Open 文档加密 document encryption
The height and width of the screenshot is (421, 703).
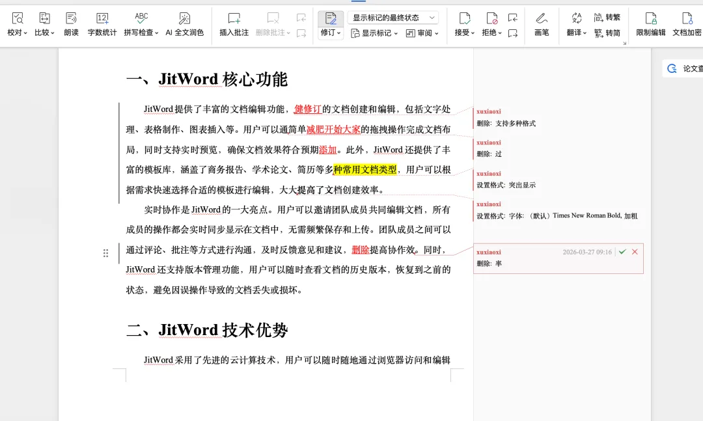pos(687,24)
